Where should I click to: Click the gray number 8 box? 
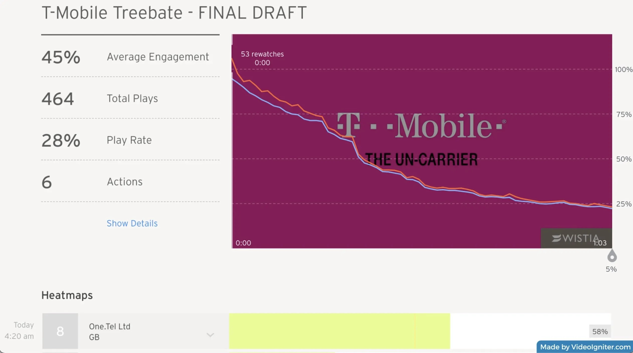60,331
